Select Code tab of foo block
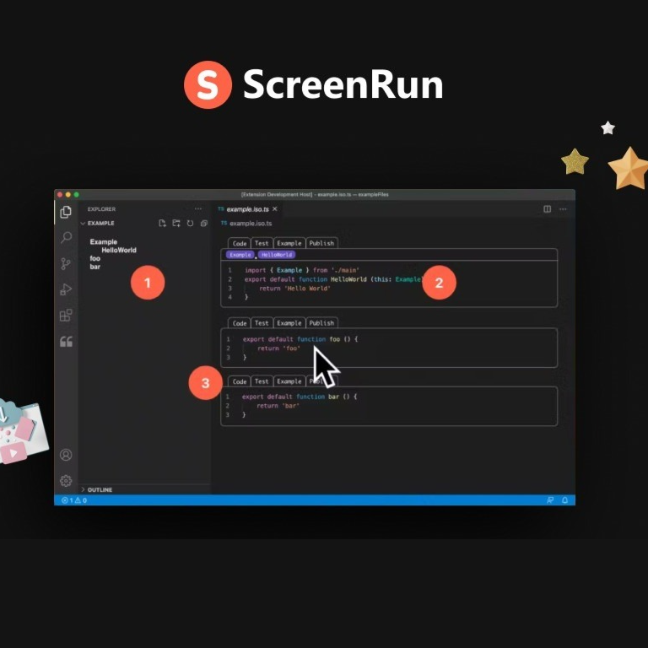 (x=240, y=323)
